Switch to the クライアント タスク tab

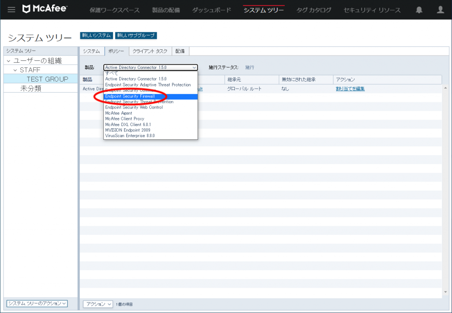tap(150, 51)
